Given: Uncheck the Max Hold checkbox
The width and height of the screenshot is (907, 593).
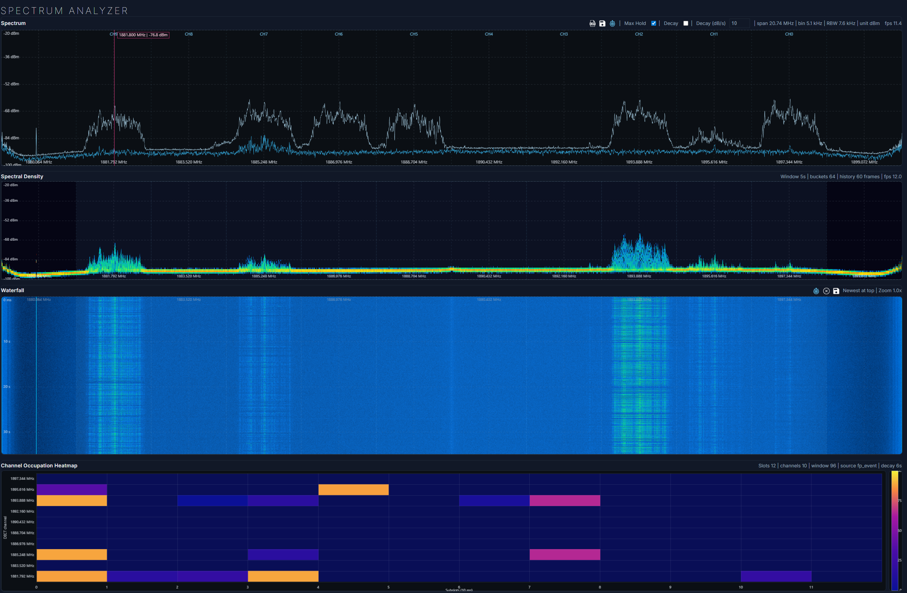Looking at the screenshot, I should point(653,23).
